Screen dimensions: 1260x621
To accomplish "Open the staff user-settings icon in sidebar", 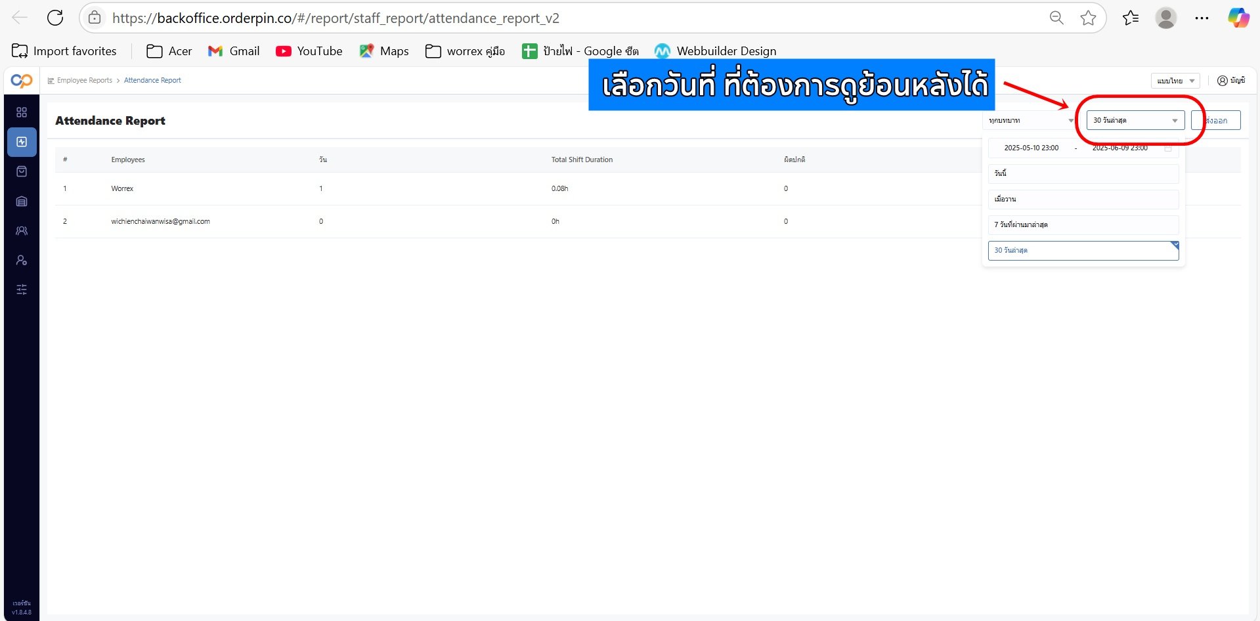I will click(x=22, y=261).
